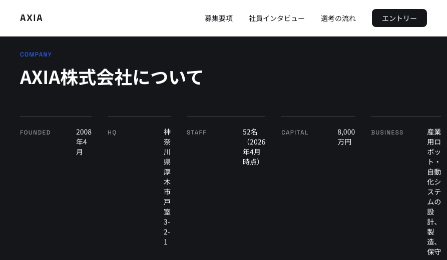The image size is (447, 260).
Task: Select the 2008年4月 founded value
Action: (84, 142)
